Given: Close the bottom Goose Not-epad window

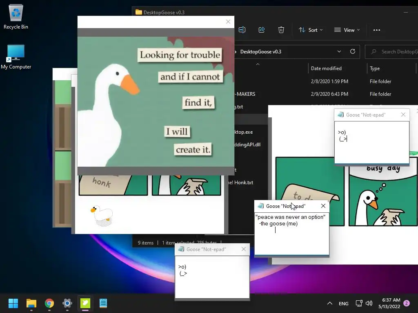Looking at the screenshot, I should point(244,249).
